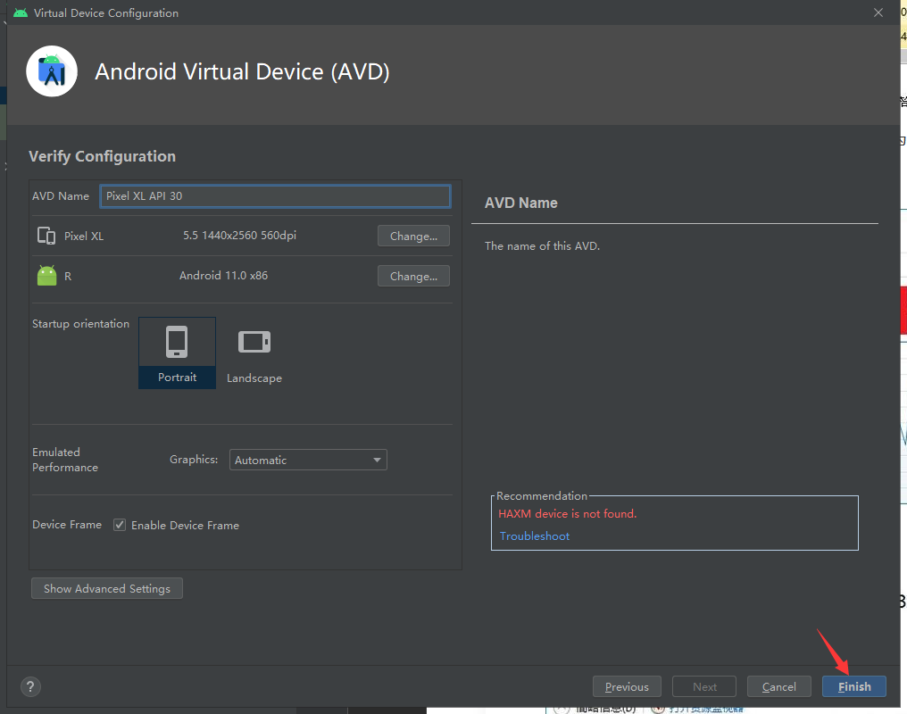This screenshot has width=907, height=714.
Task: Focus the AVD Name input field
Action: [x=275, y=196]
